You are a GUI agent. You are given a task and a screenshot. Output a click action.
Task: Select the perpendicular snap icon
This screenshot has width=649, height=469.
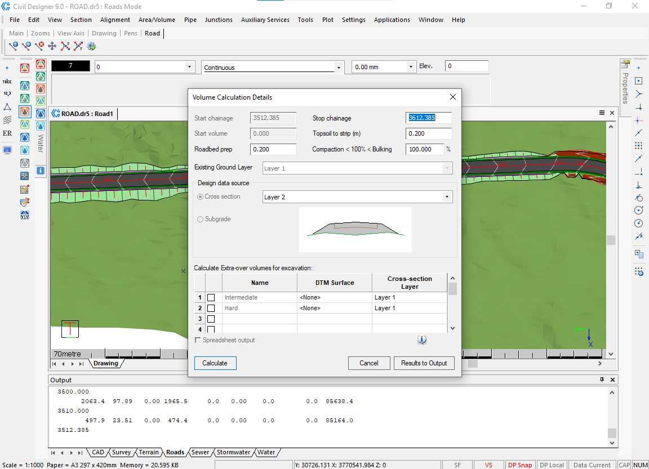pos(639,185)
